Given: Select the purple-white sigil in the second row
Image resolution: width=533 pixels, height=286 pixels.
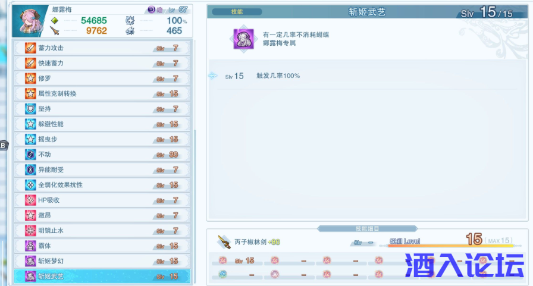Looking at the screenshot, I should click(x=275, y=274).
